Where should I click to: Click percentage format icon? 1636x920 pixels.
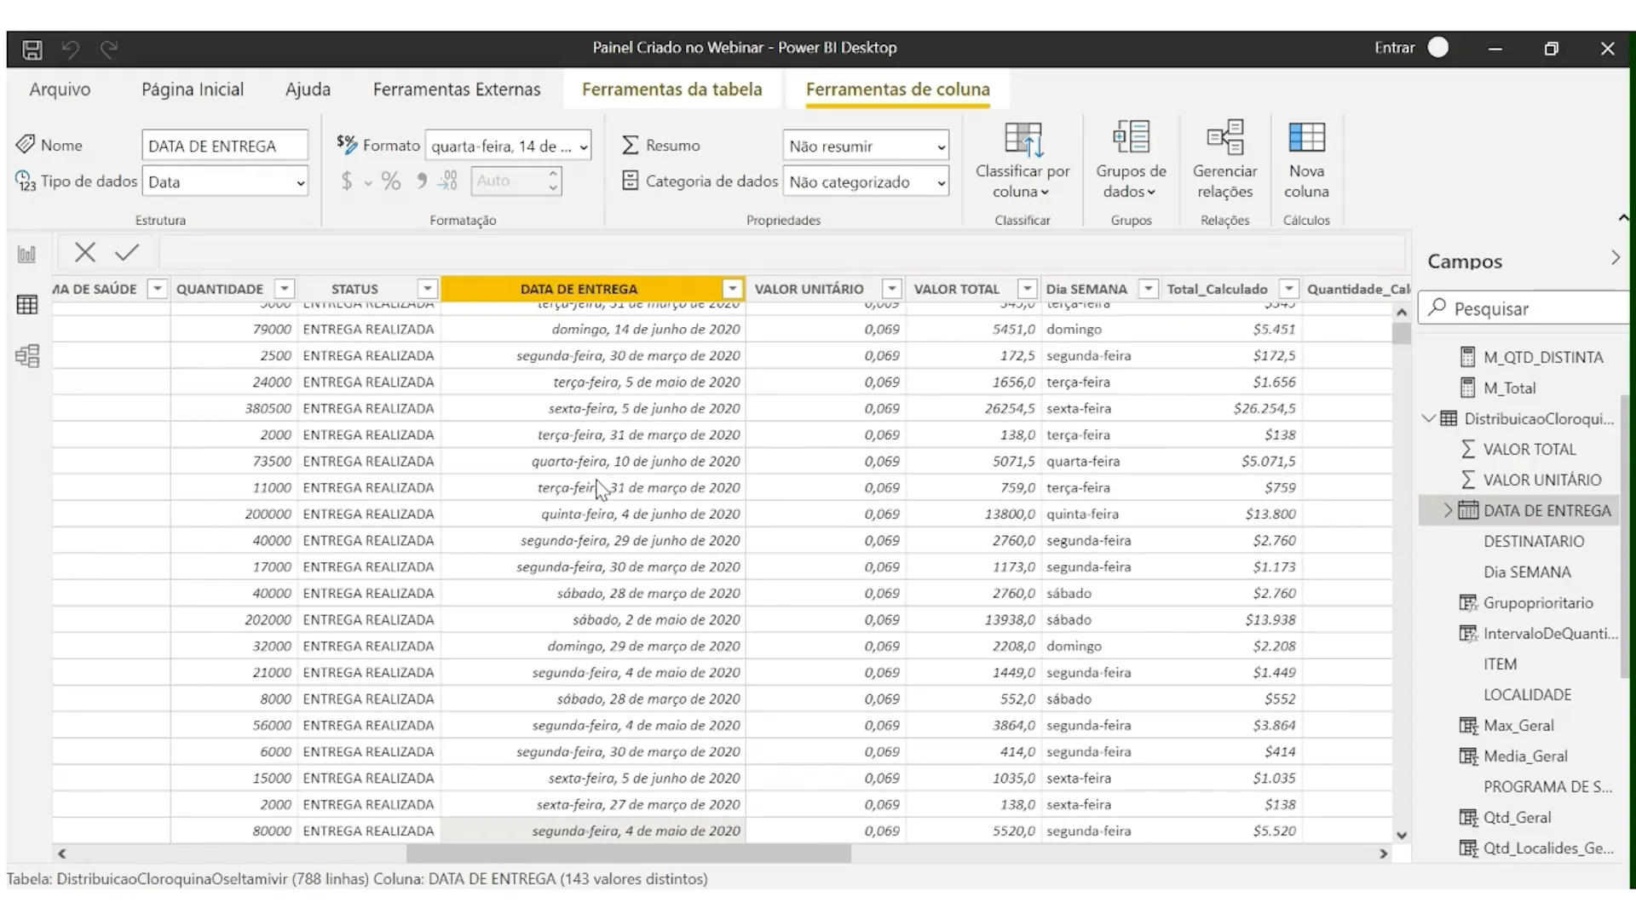point(390,181)
